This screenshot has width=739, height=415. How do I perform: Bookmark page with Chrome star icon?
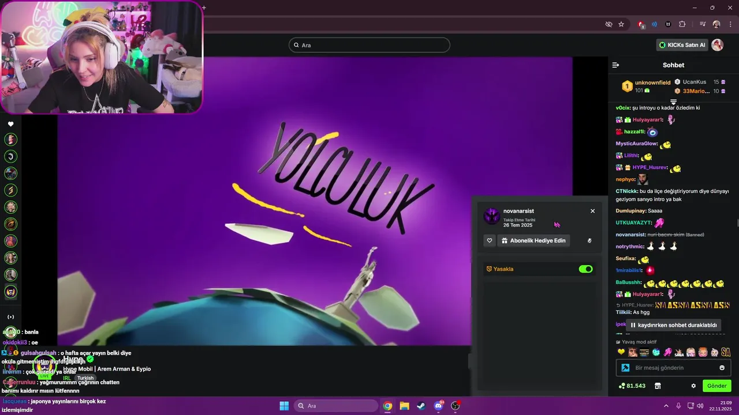tap(621, 24)
